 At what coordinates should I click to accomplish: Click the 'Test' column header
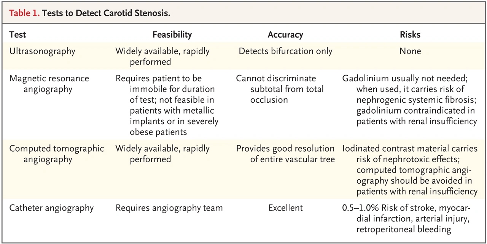[18, 35]
